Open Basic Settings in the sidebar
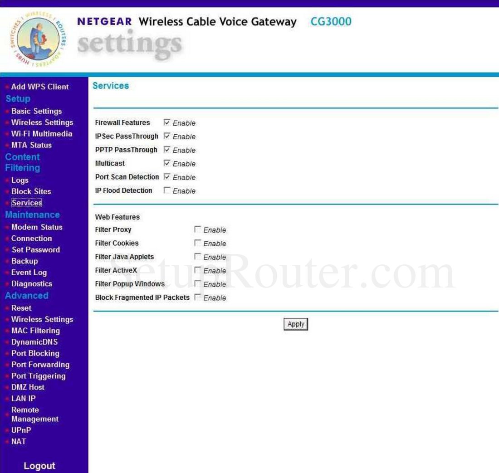The image size is (499, 473). tap(37, 111)
